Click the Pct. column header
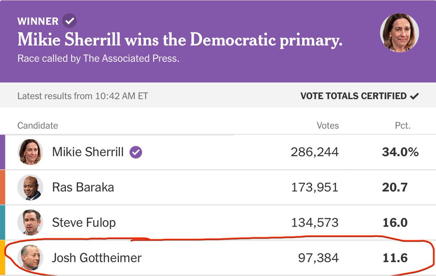436x276 pixels. [x=403, y=126]
